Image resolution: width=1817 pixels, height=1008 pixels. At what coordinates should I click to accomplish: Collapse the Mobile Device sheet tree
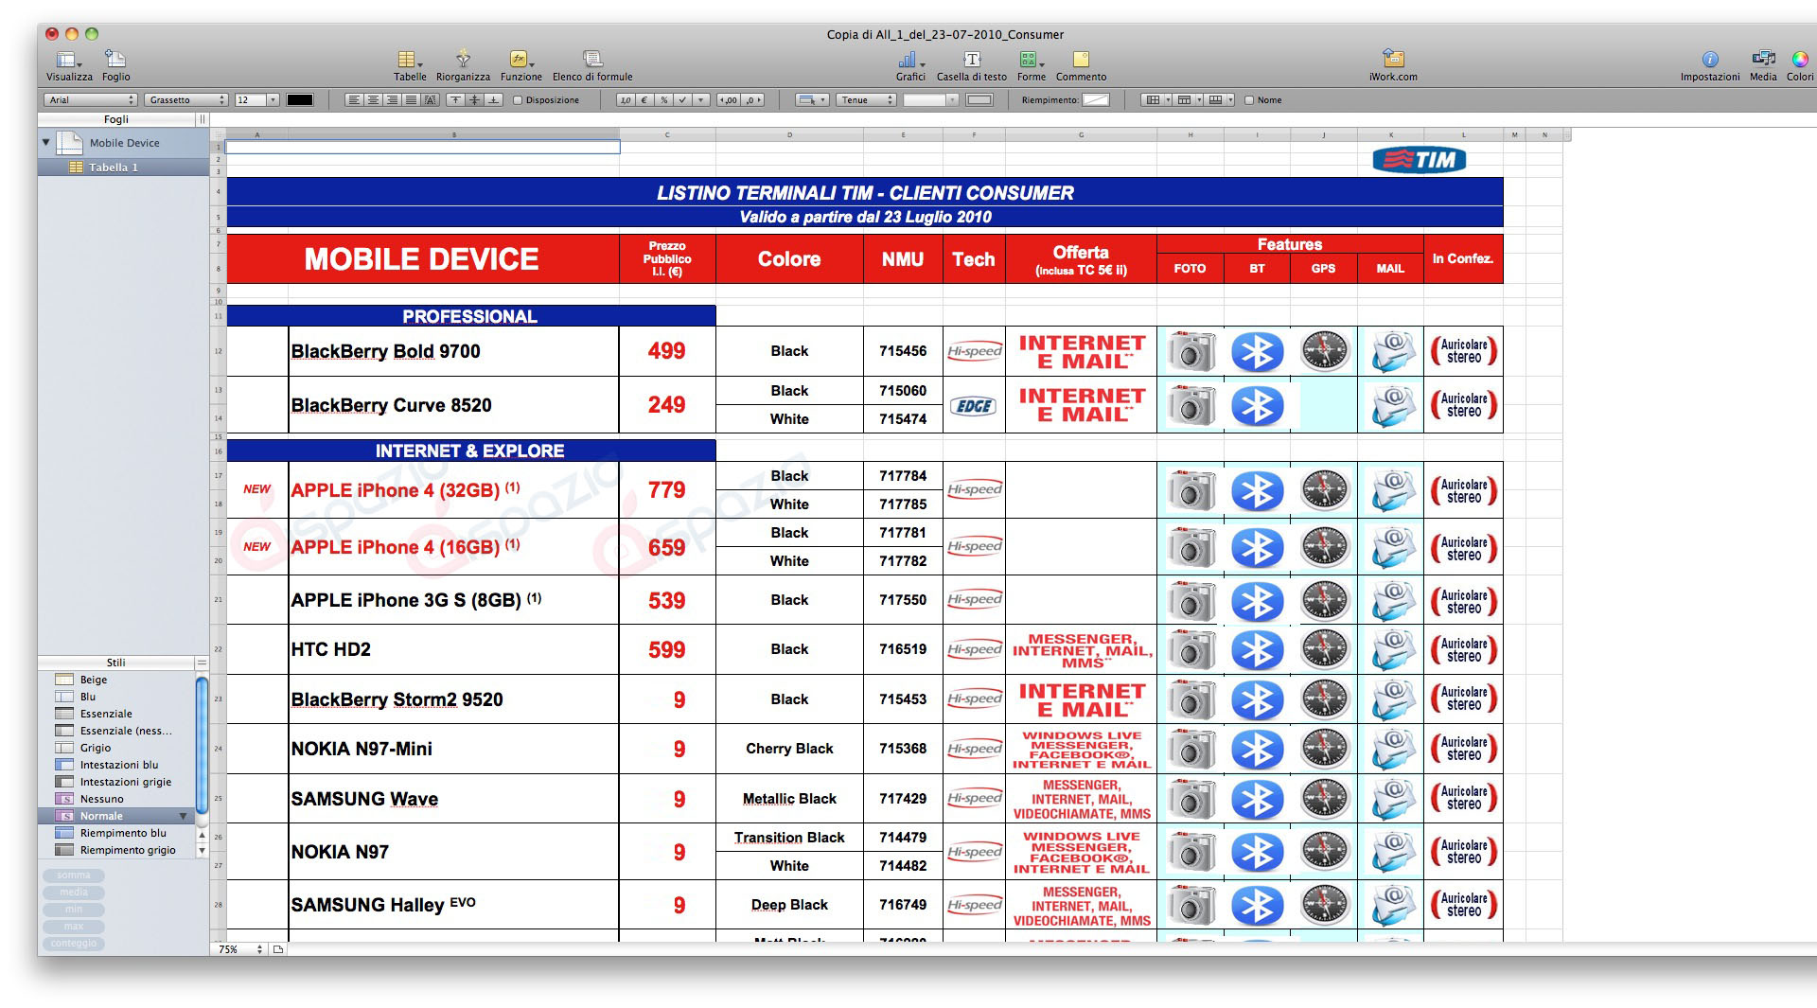[x=45, y=143]
